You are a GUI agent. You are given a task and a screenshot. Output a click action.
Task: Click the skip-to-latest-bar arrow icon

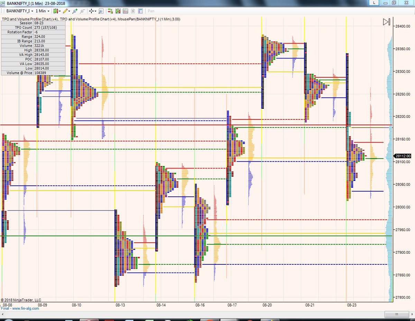coord(387,22)
